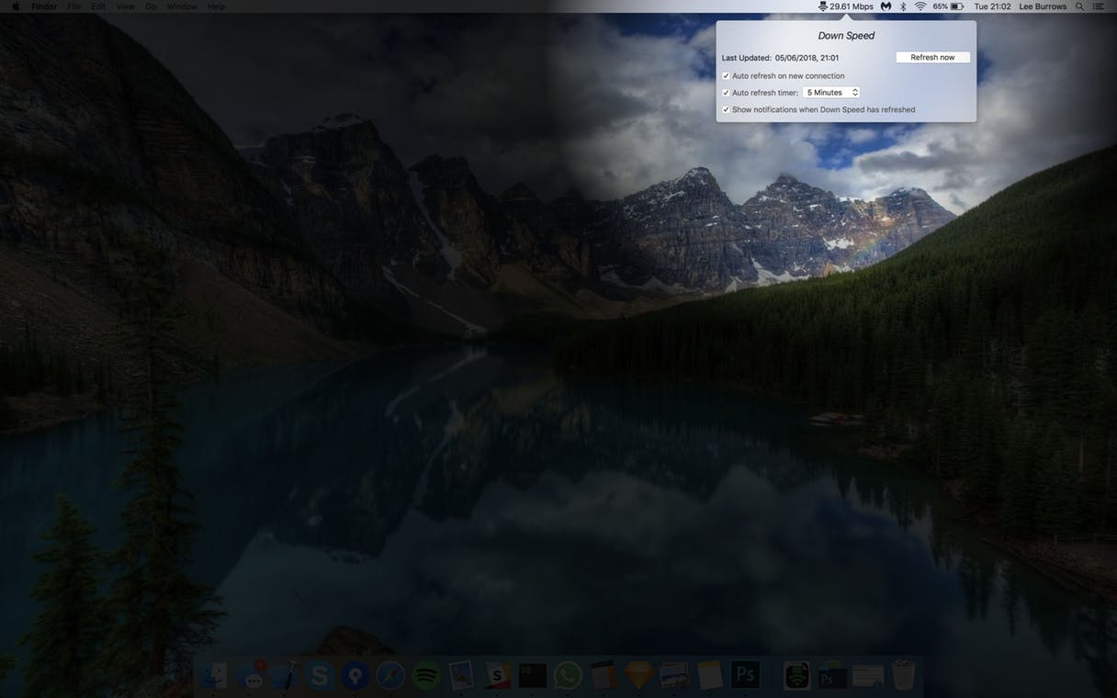This screenshot has height=698, width=1117.
Task: Disable Show notifications when Down Speed refreshed
Action: point(726,109)
